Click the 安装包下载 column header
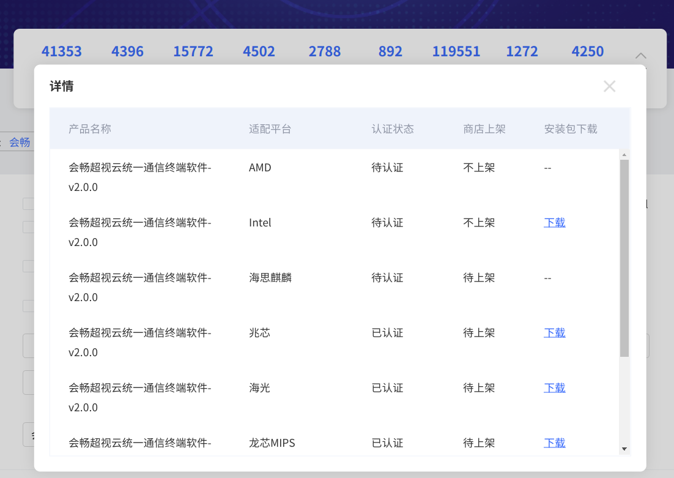 coord(570,129)
